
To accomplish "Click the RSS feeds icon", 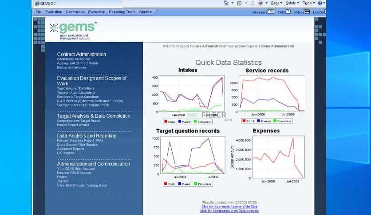I will pyautogui.click(x=239, y=3).
